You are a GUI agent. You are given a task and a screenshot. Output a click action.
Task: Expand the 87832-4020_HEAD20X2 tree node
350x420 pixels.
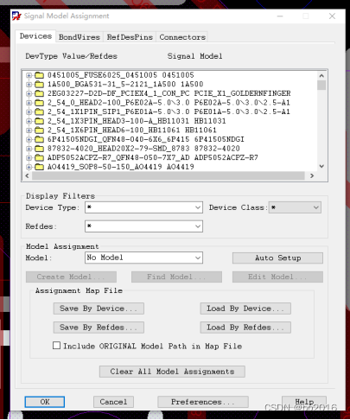coord(29,149)
